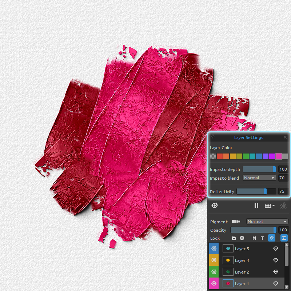
Task: Click the T tracing lock icon
Action: point(262,238)
